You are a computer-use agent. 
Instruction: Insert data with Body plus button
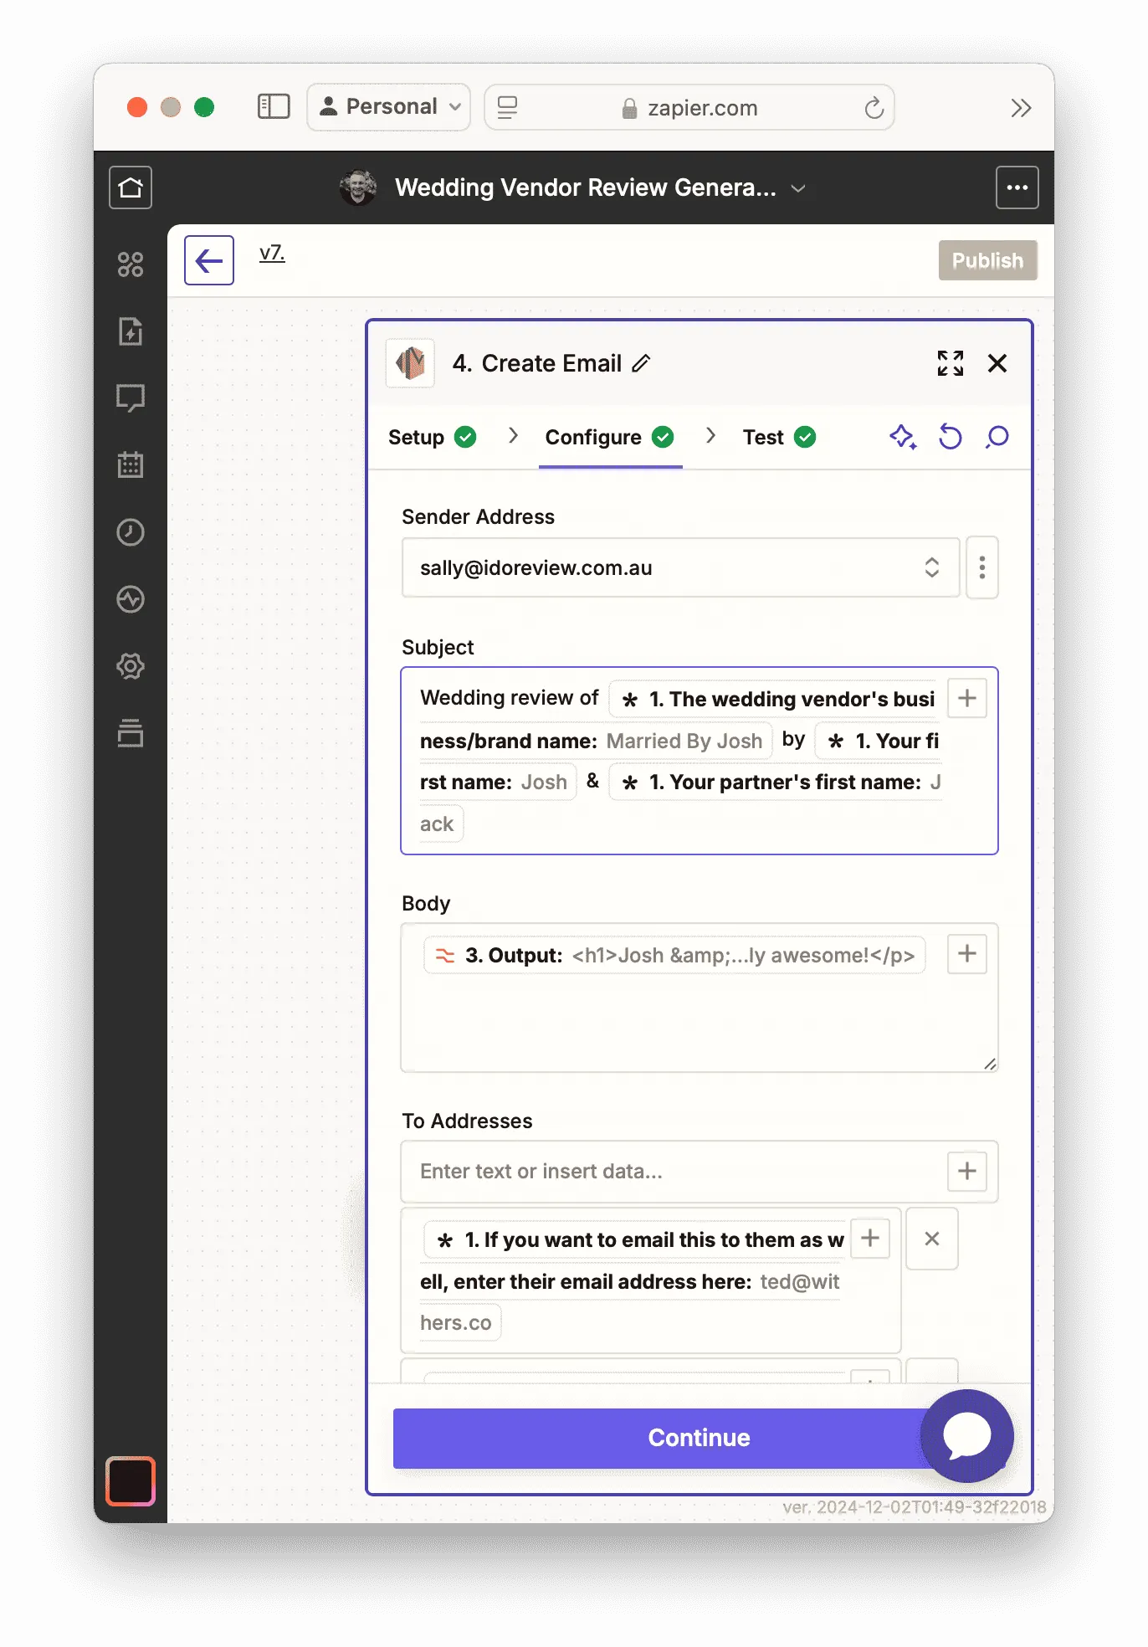click(967, 954)
